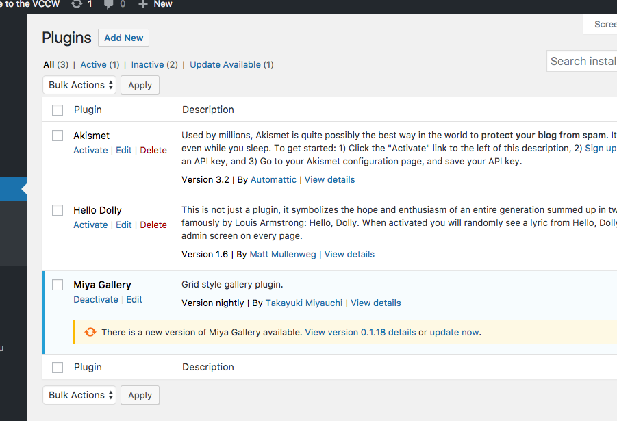The image size is (617, 421).
Task: Filter plugins by the Inactive tab
Action: 147,64
